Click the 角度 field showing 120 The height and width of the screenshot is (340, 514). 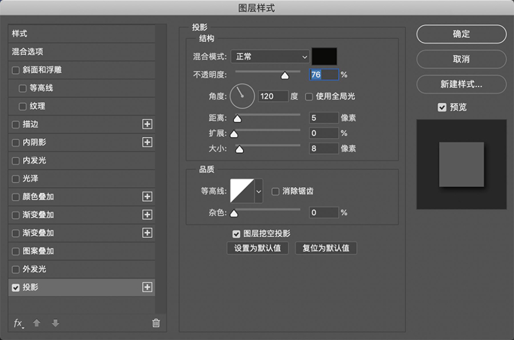tap(274, 96)
